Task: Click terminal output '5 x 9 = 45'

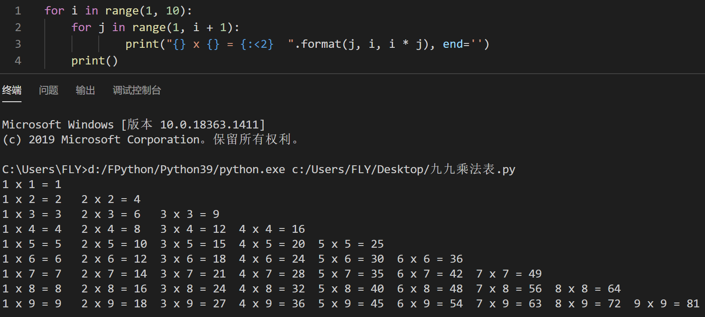Action: pos(351,303)
